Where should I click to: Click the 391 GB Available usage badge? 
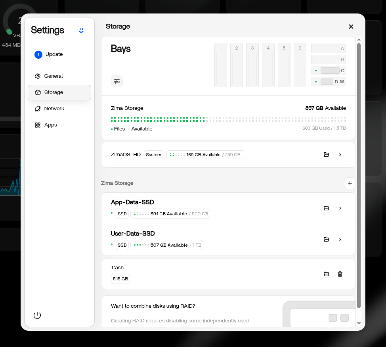(x=170, y=214)
